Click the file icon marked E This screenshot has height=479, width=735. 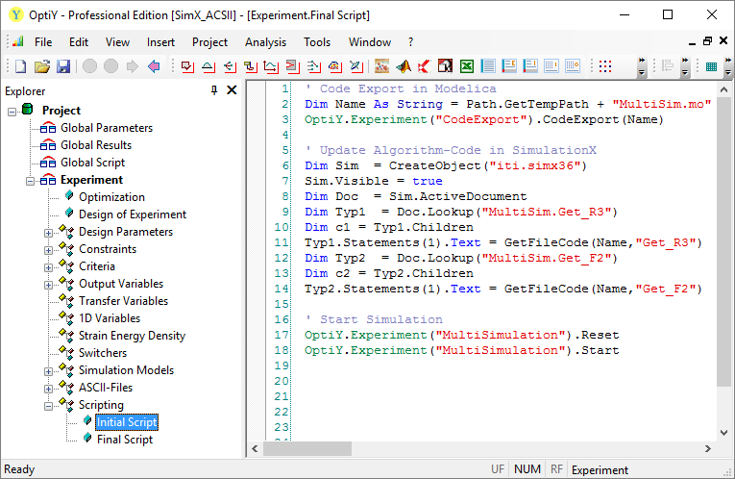(509, 66)
